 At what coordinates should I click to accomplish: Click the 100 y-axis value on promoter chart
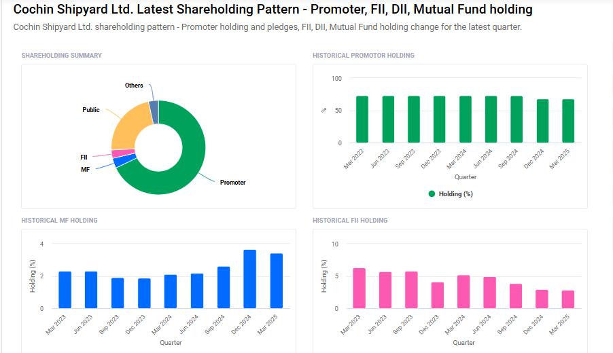336,79
